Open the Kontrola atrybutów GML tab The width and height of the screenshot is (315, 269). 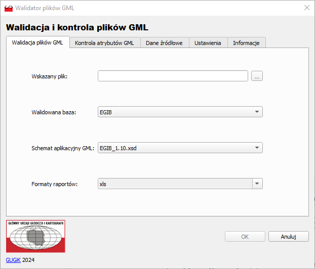coord(104,43)
